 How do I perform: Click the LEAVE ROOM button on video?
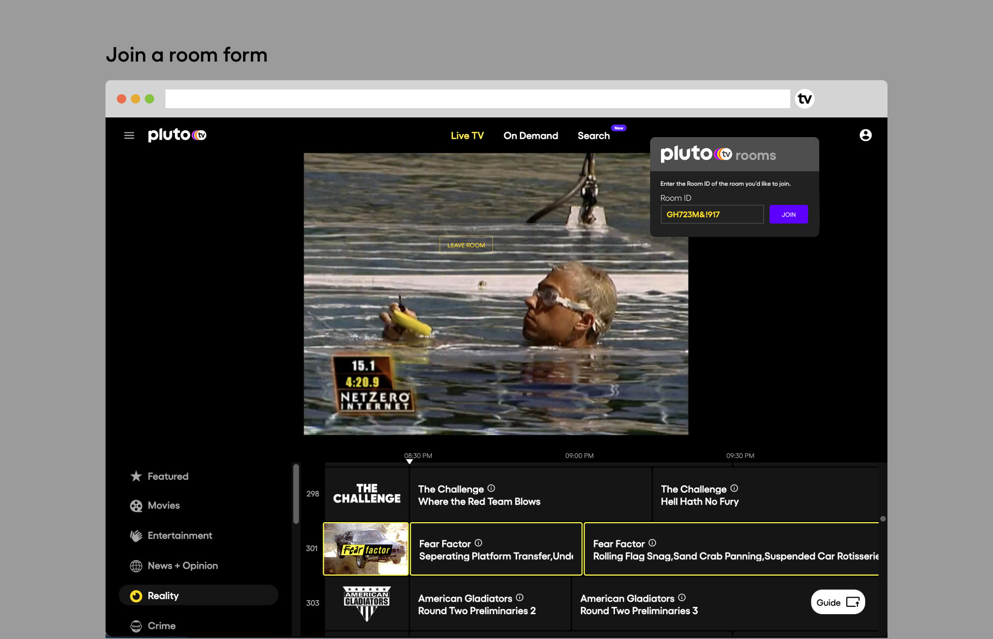[x=466, y=245]
